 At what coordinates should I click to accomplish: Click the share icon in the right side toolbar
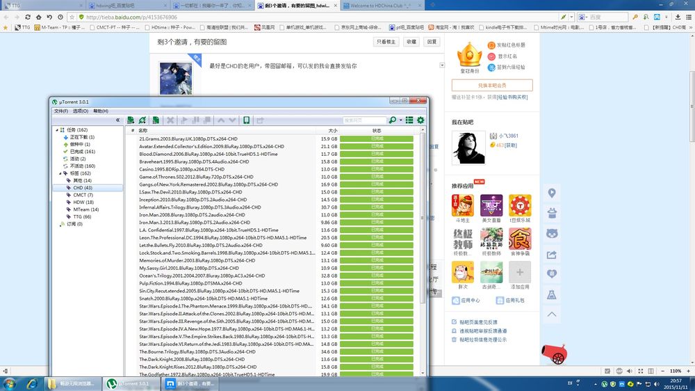tap(552, 255)
